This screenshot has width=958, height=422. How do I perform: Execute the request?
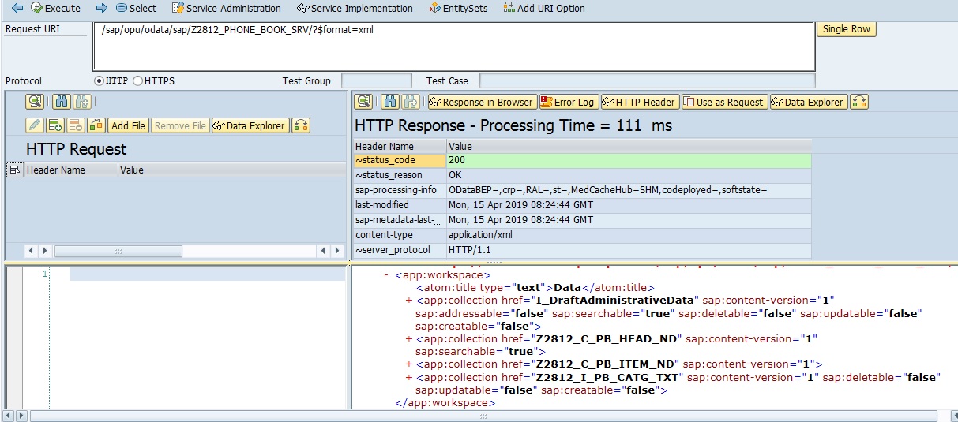pyautogui.click(x=55, y=8)
